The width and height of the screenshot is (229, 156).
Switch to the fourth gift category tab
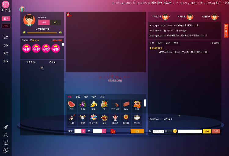[94, 97]
